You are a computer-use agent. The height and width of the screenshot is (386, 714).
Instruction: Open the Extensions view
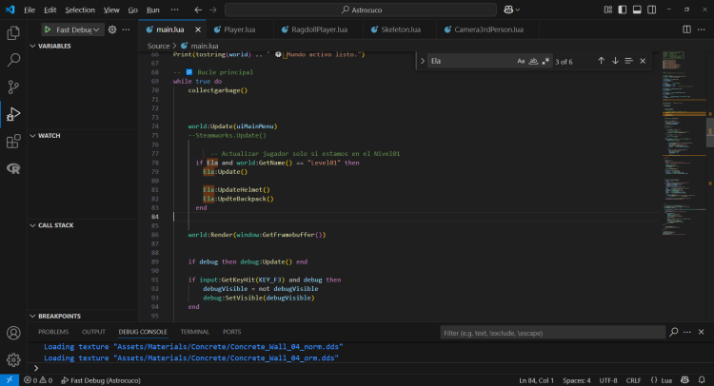tap(13, 142)
